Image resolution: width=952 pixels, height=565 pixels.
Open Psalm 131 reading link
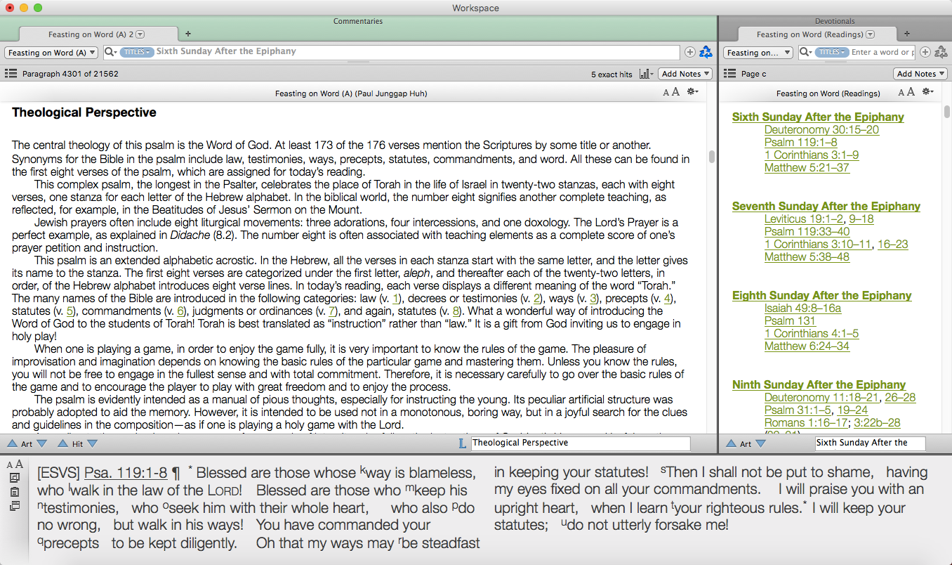coord(791,320)
